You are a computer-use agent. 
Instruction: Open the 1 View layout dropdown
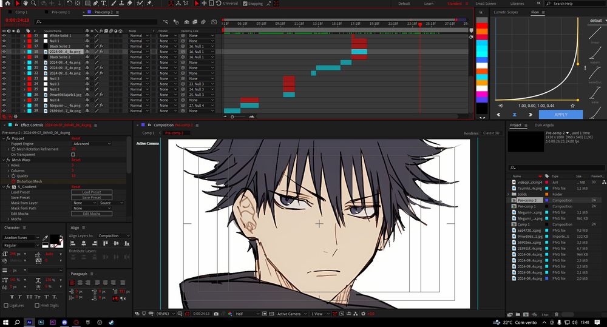pyautogui.click(x=320, y=314)
